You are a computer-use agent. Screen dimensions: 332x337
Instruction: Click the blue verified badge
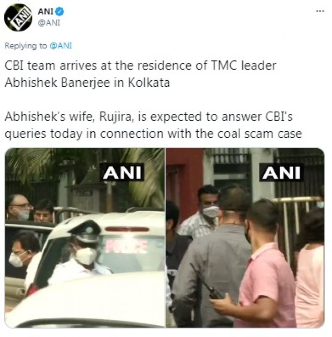click(x=59, y=11)
